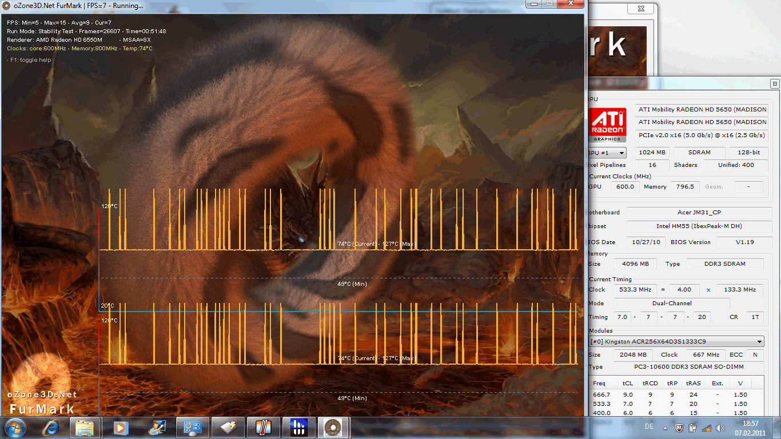781x439 pixels.
Task: Click the Unified: 400 shaders field
Action: 736,165
